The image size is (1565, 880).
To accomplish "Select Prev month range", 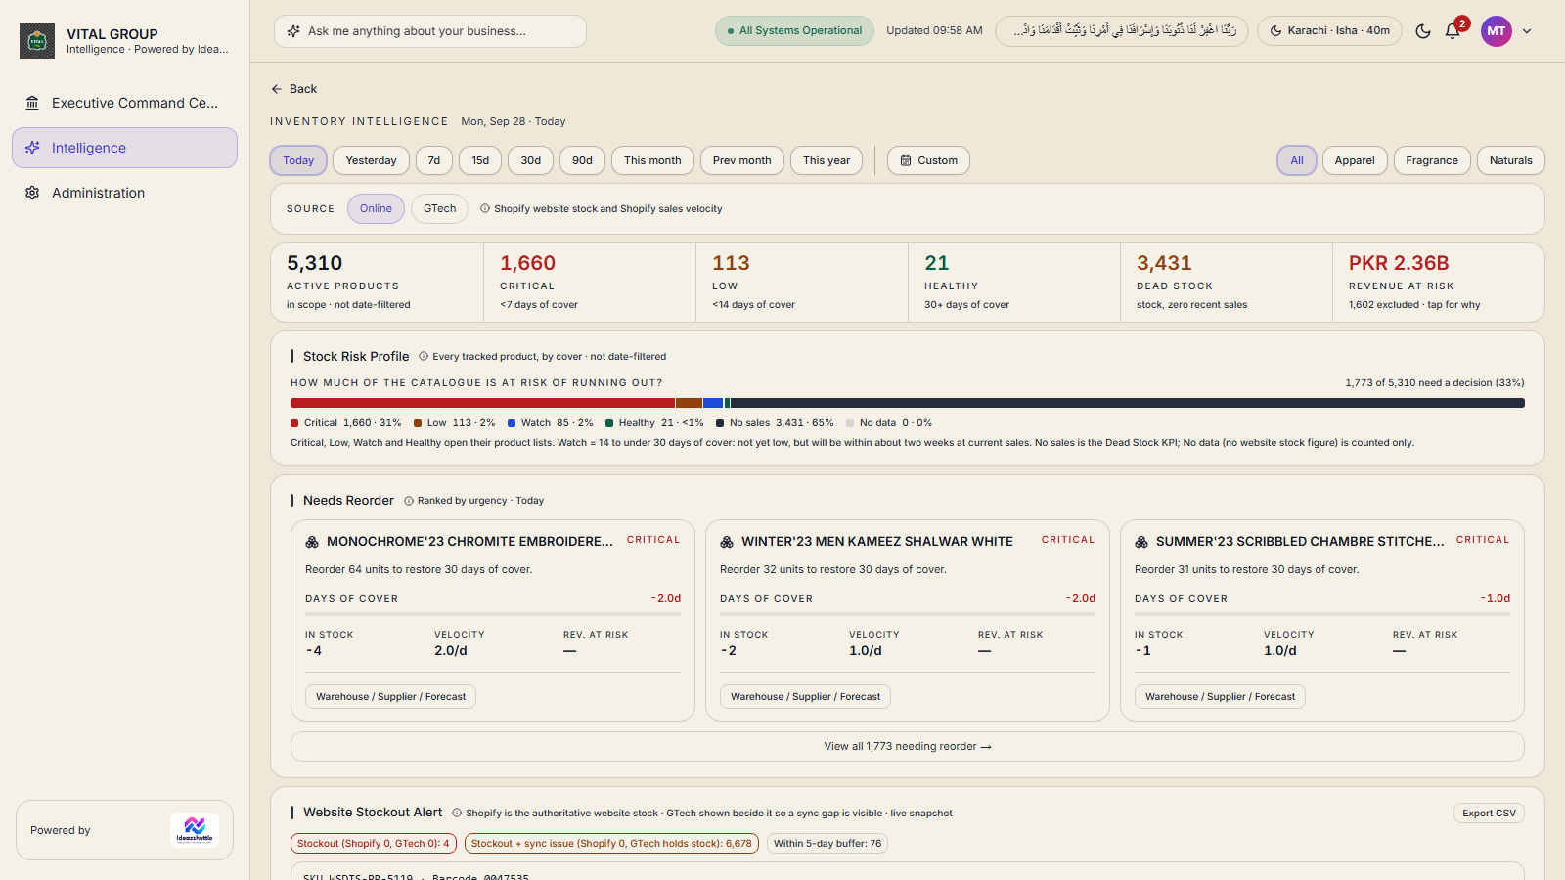I will (x=741, y=160).
